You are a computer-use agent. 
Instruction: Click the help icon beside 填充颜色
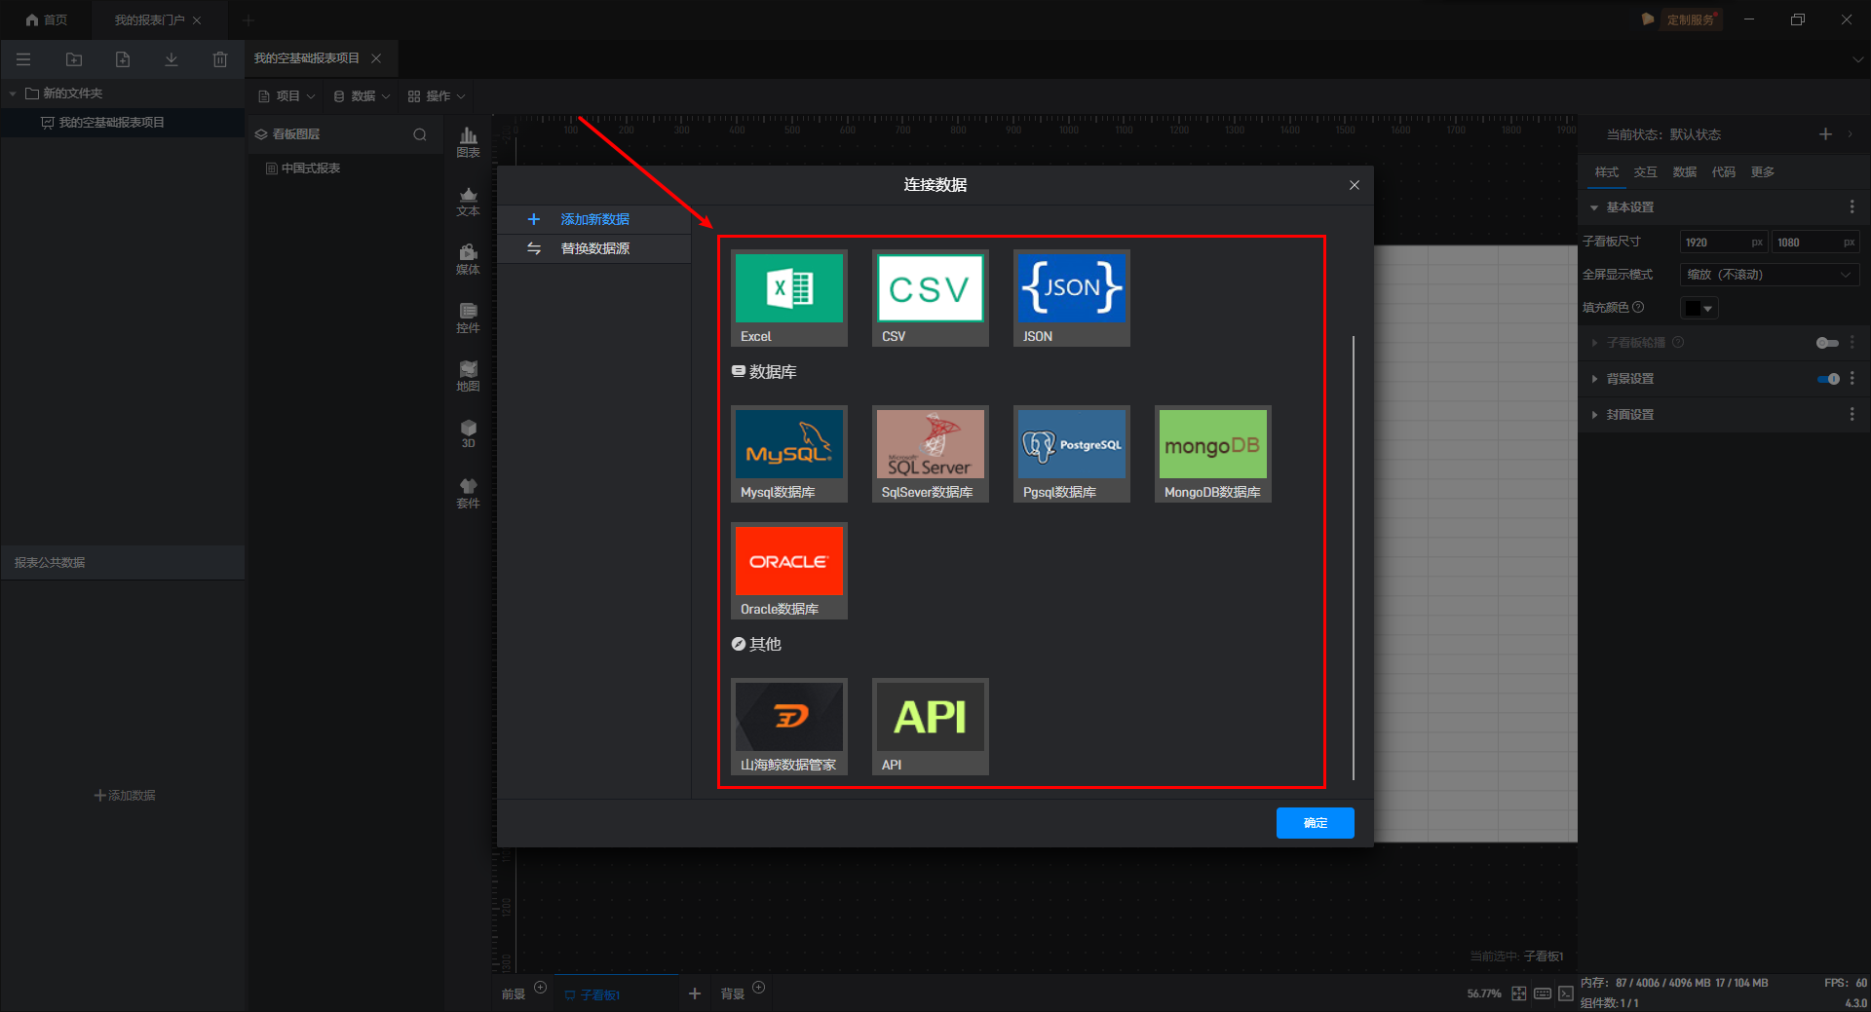click(x=1638, y=308)
